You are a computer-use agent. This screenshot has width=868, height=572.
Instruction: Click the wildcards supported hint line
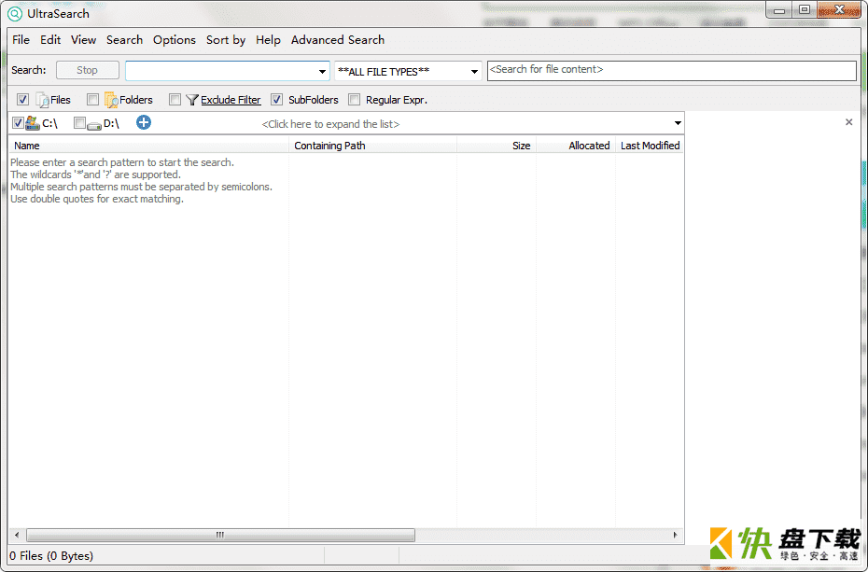point(95,174)
